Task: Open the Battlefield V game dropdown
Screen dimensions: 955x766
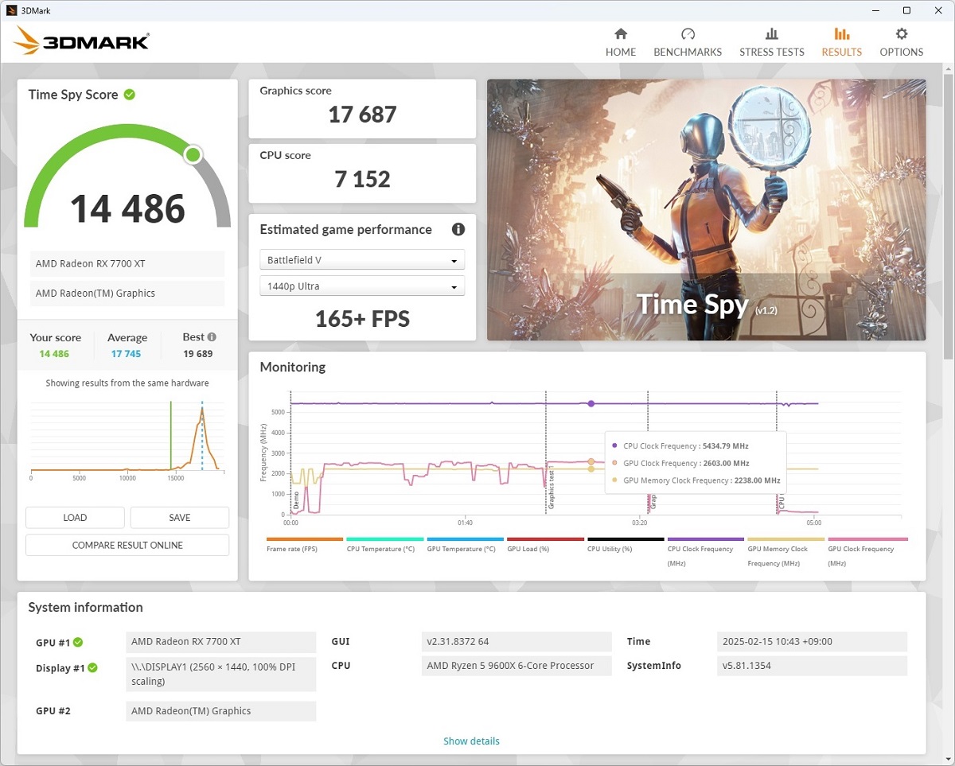Action: [362, 260]
